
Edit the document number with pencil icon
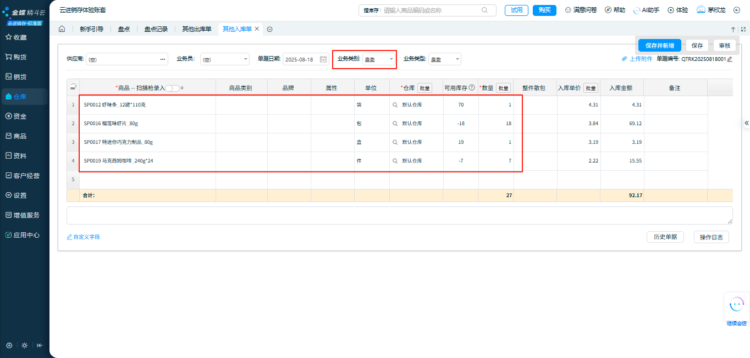[730, 59]
